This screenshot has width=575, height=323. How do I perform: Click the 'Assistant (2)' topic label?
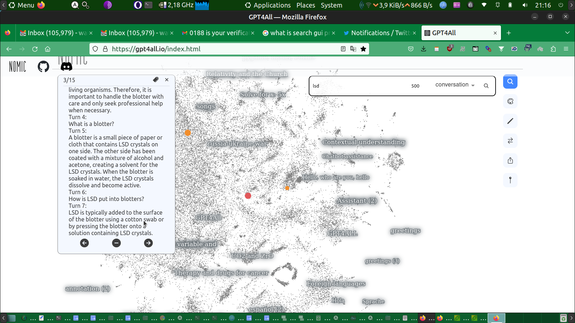click(357, 201)
